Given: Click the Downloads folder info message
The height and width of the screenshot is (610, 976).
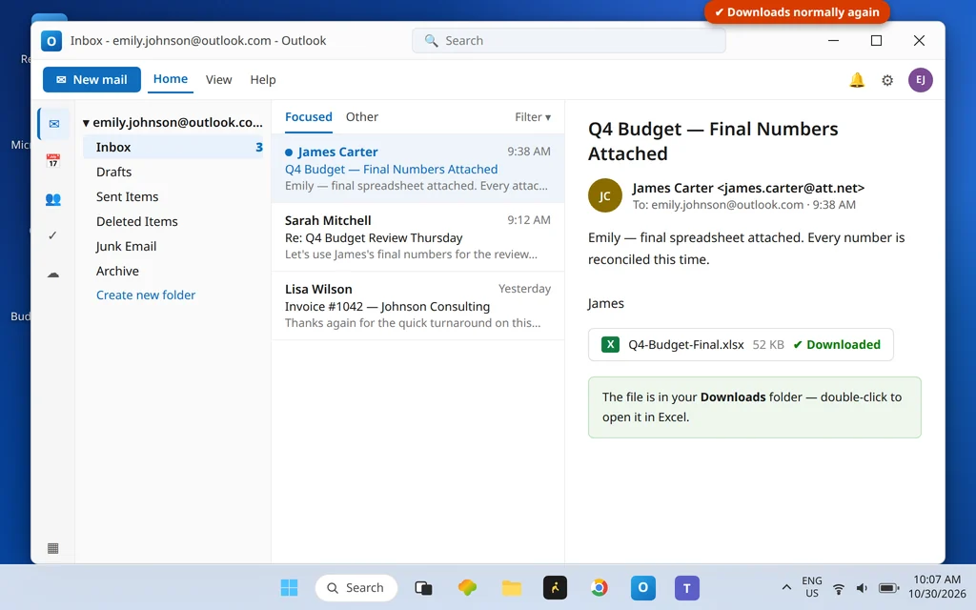Looking at the screenshot, I should coord(755,407).
